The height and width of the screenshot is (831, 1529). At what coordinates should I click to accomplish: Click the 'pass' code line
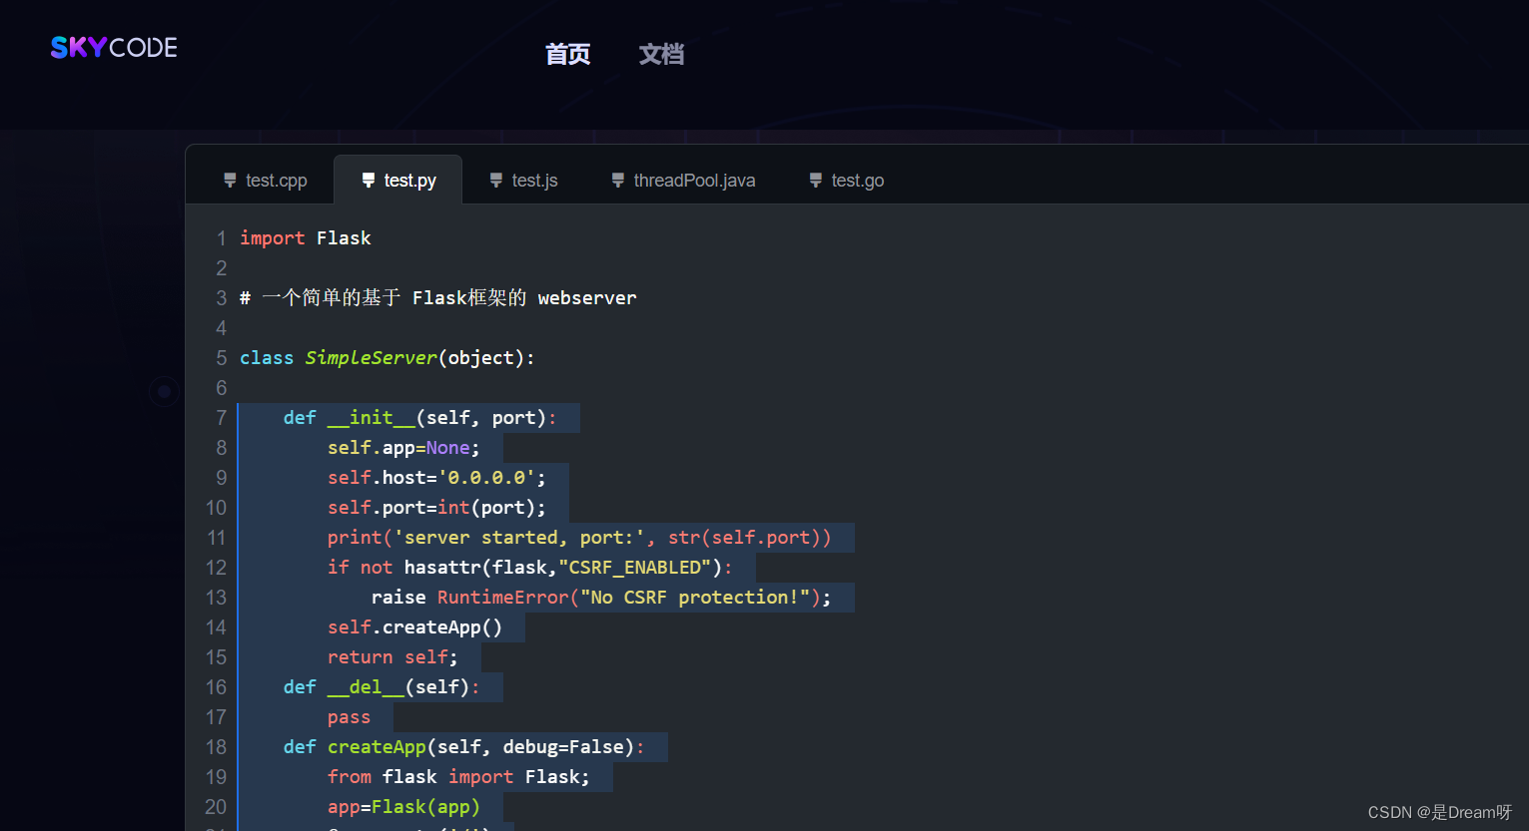point(349,717)
